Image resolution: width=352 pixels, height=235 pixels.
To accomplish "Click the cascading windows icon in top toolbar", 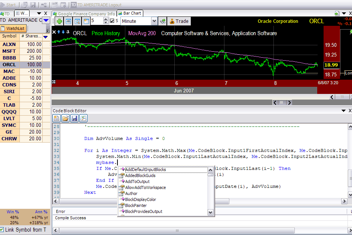I will pyautogui.click(x=24, y=5).
